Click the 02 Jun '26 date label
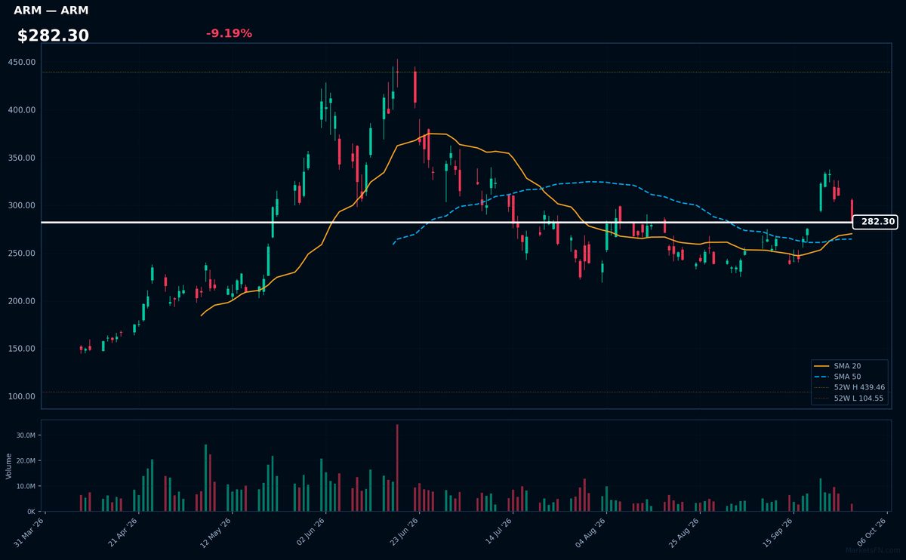Screen dimensions: 906x560 point(310,532)
